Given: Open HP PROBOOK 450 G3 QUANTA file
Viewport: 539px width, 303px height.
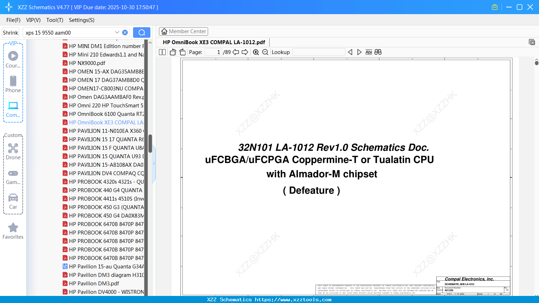Looking at the screenshot, I should pos(103,207).
